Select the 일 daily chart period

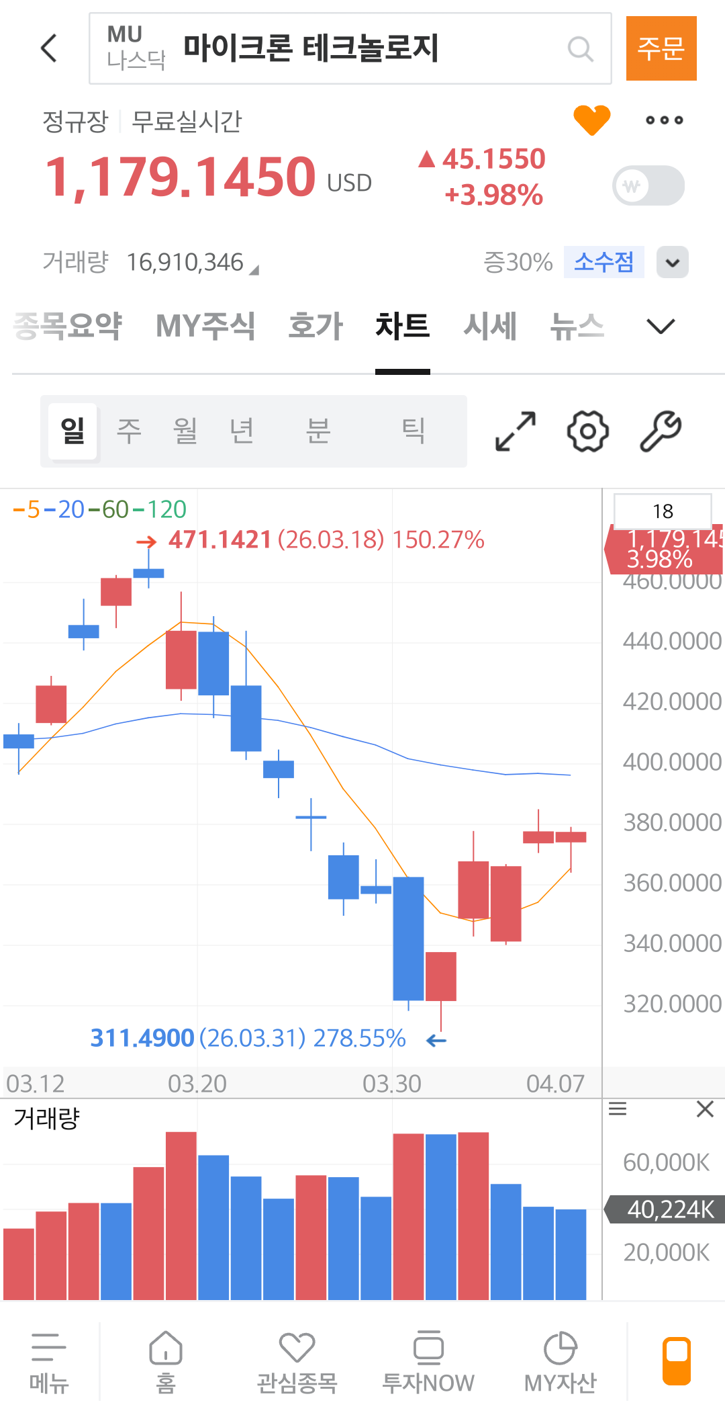[x=73, y=431]
